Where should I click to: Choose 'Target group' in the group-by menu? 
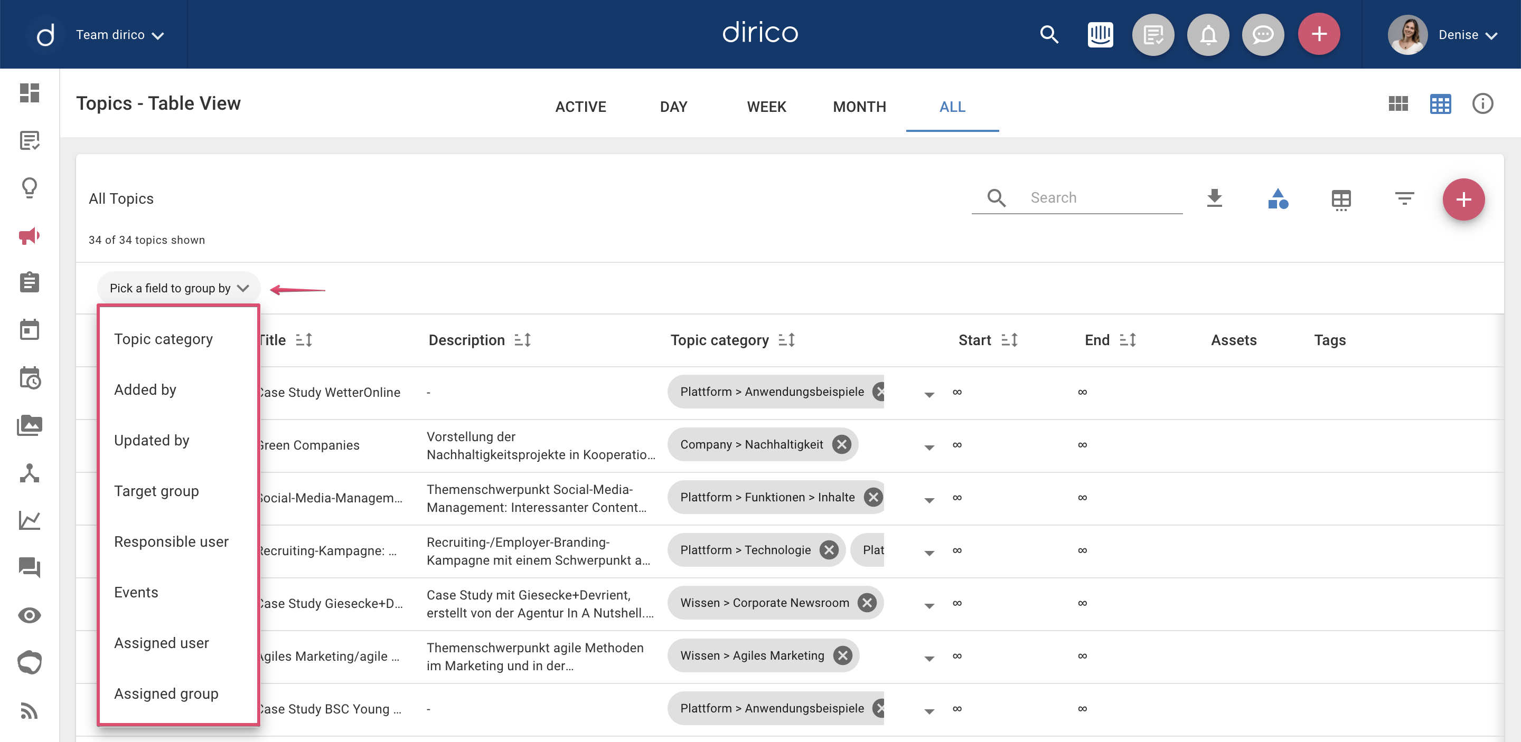tap(179, 491)
